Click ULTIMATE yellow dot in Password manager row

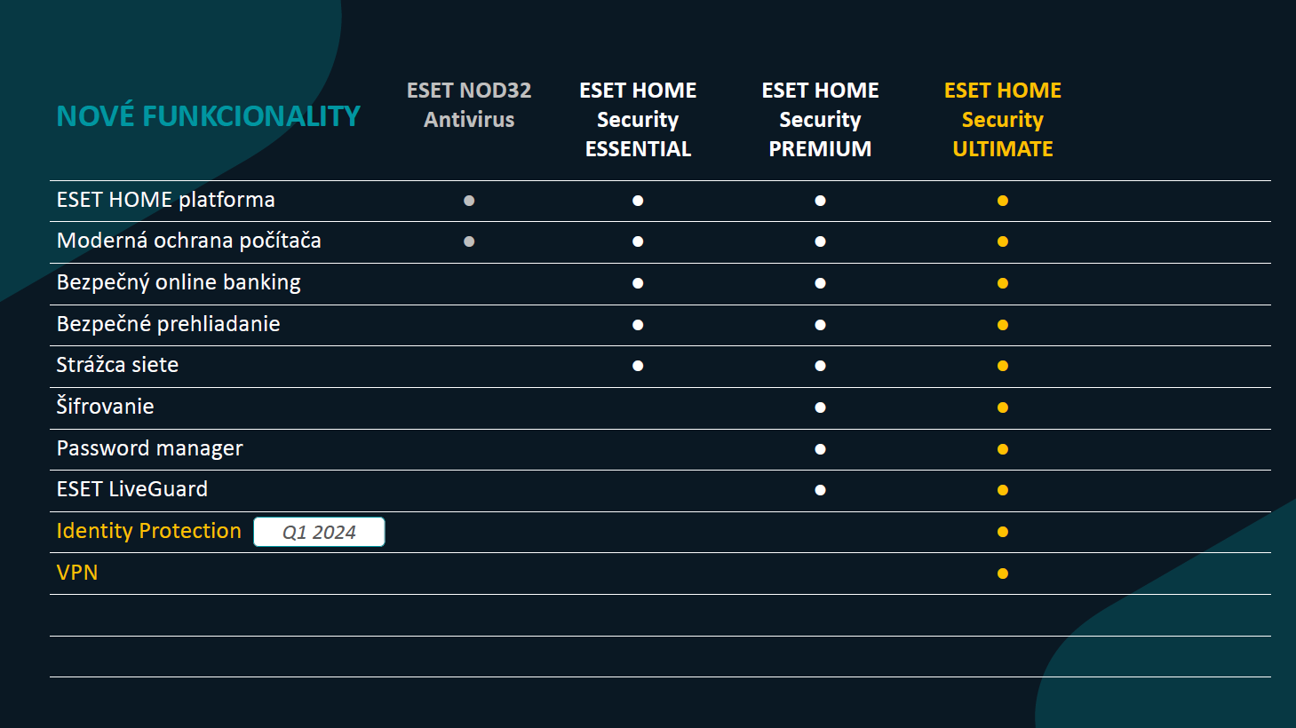[1003, 449]
